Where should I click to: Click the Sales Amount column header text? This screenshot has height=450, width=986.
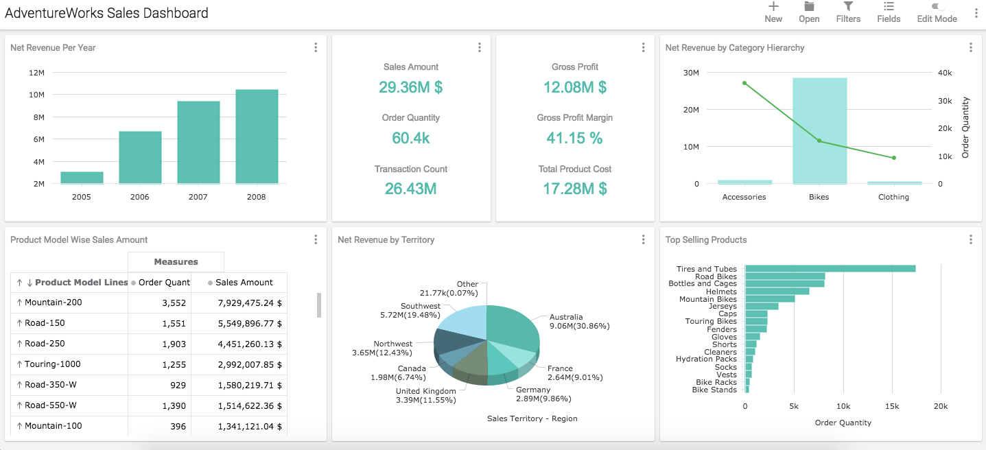pos(244,283)
